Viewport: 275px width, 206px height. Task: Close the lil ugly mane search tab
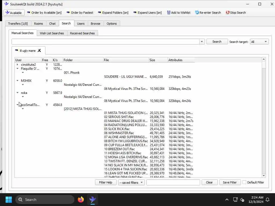(x=39, y=50)
